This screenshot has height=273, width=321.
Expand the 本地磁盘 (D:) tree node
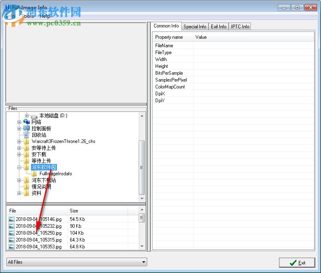click(x=27, y=116)
